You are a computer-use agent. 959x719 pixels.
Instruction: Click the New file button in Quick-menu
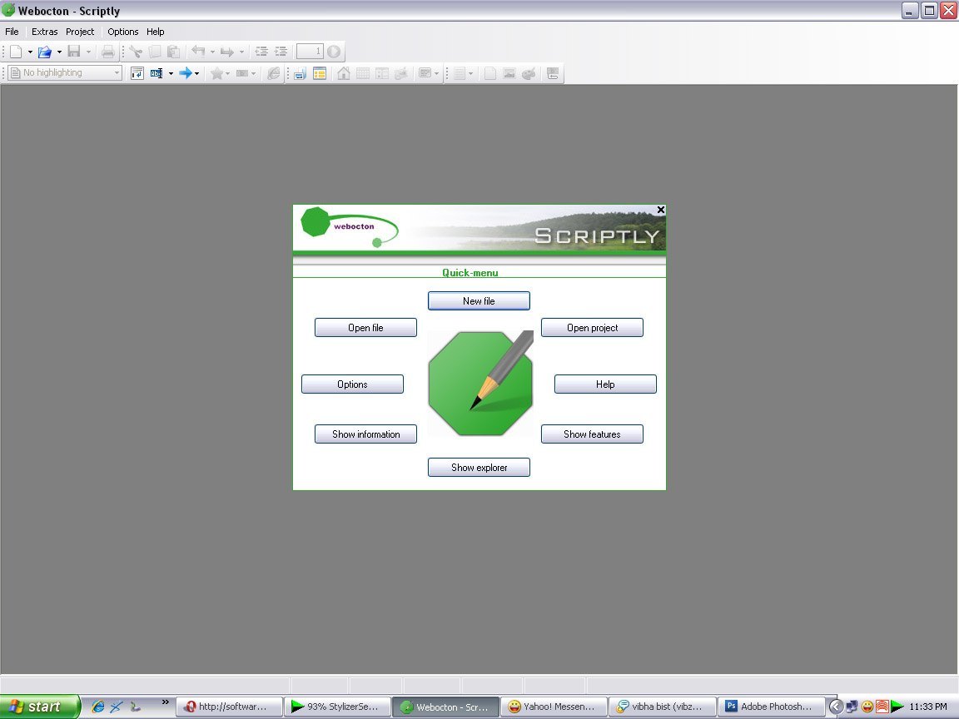pyautogui.click(x=479, y=300)
